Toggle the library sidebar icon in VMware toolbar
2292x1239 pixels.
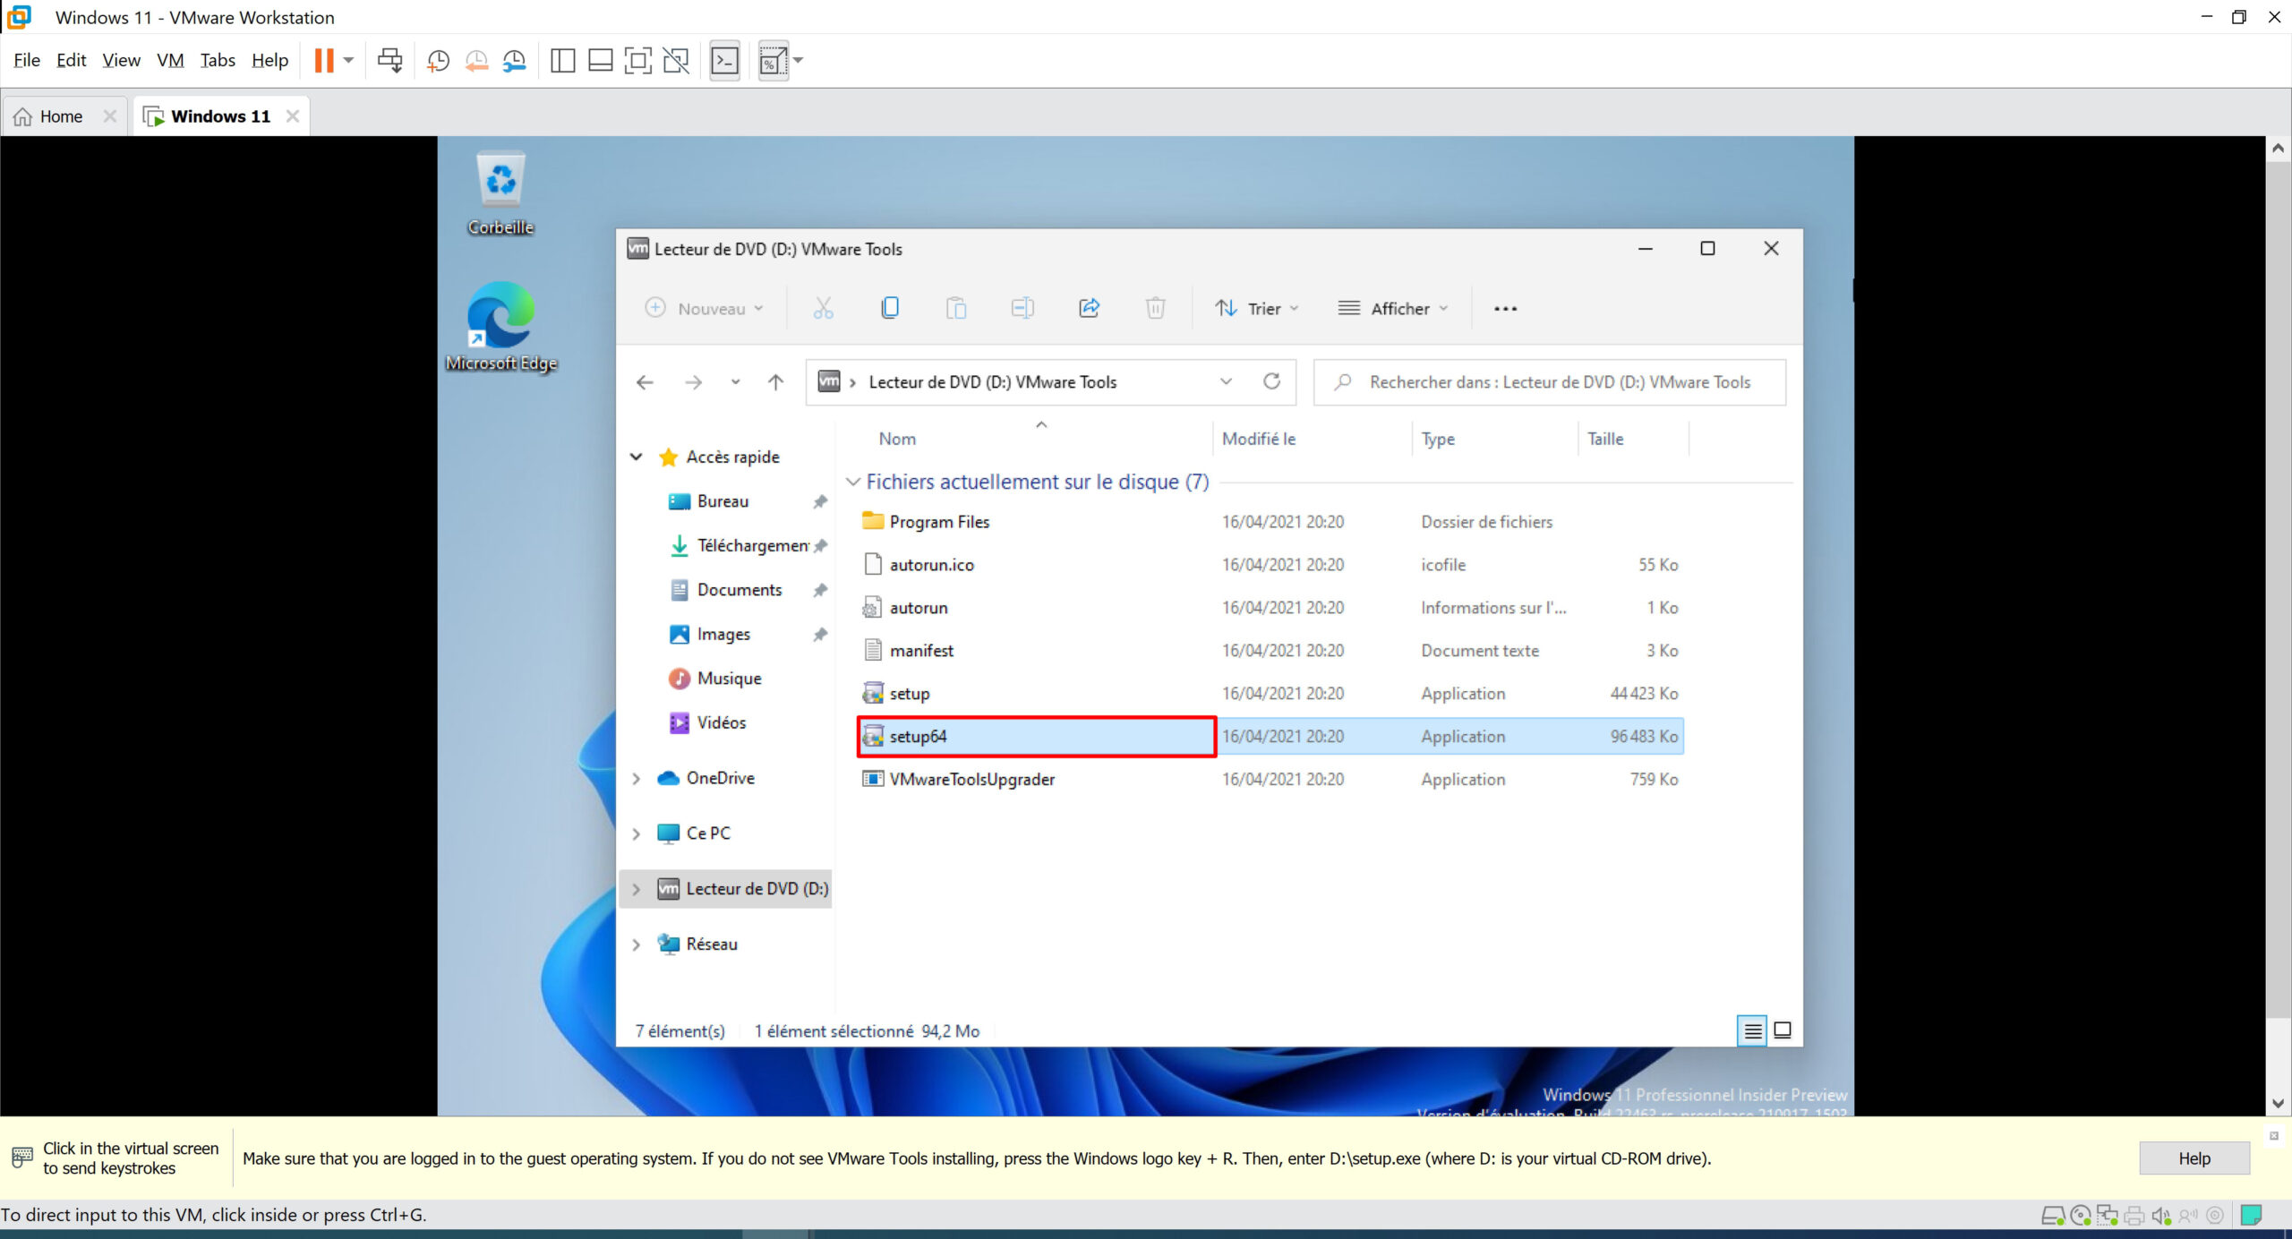click(x=562, y=61)
